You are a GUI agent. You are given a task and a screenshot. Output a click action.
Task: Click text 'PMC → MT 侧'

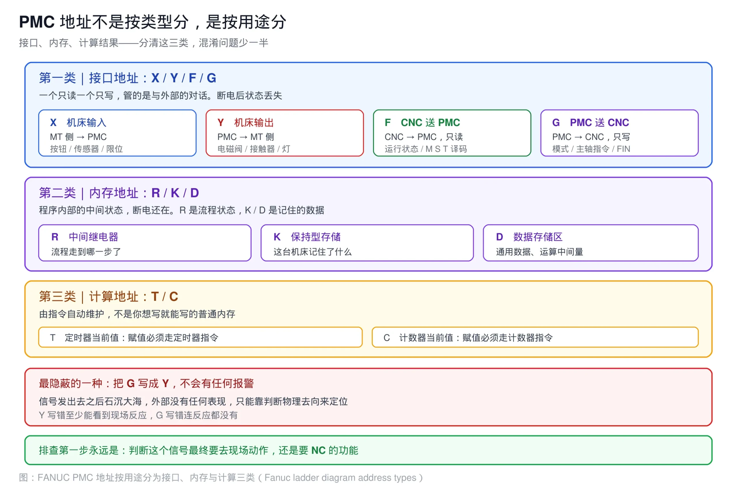246,137
